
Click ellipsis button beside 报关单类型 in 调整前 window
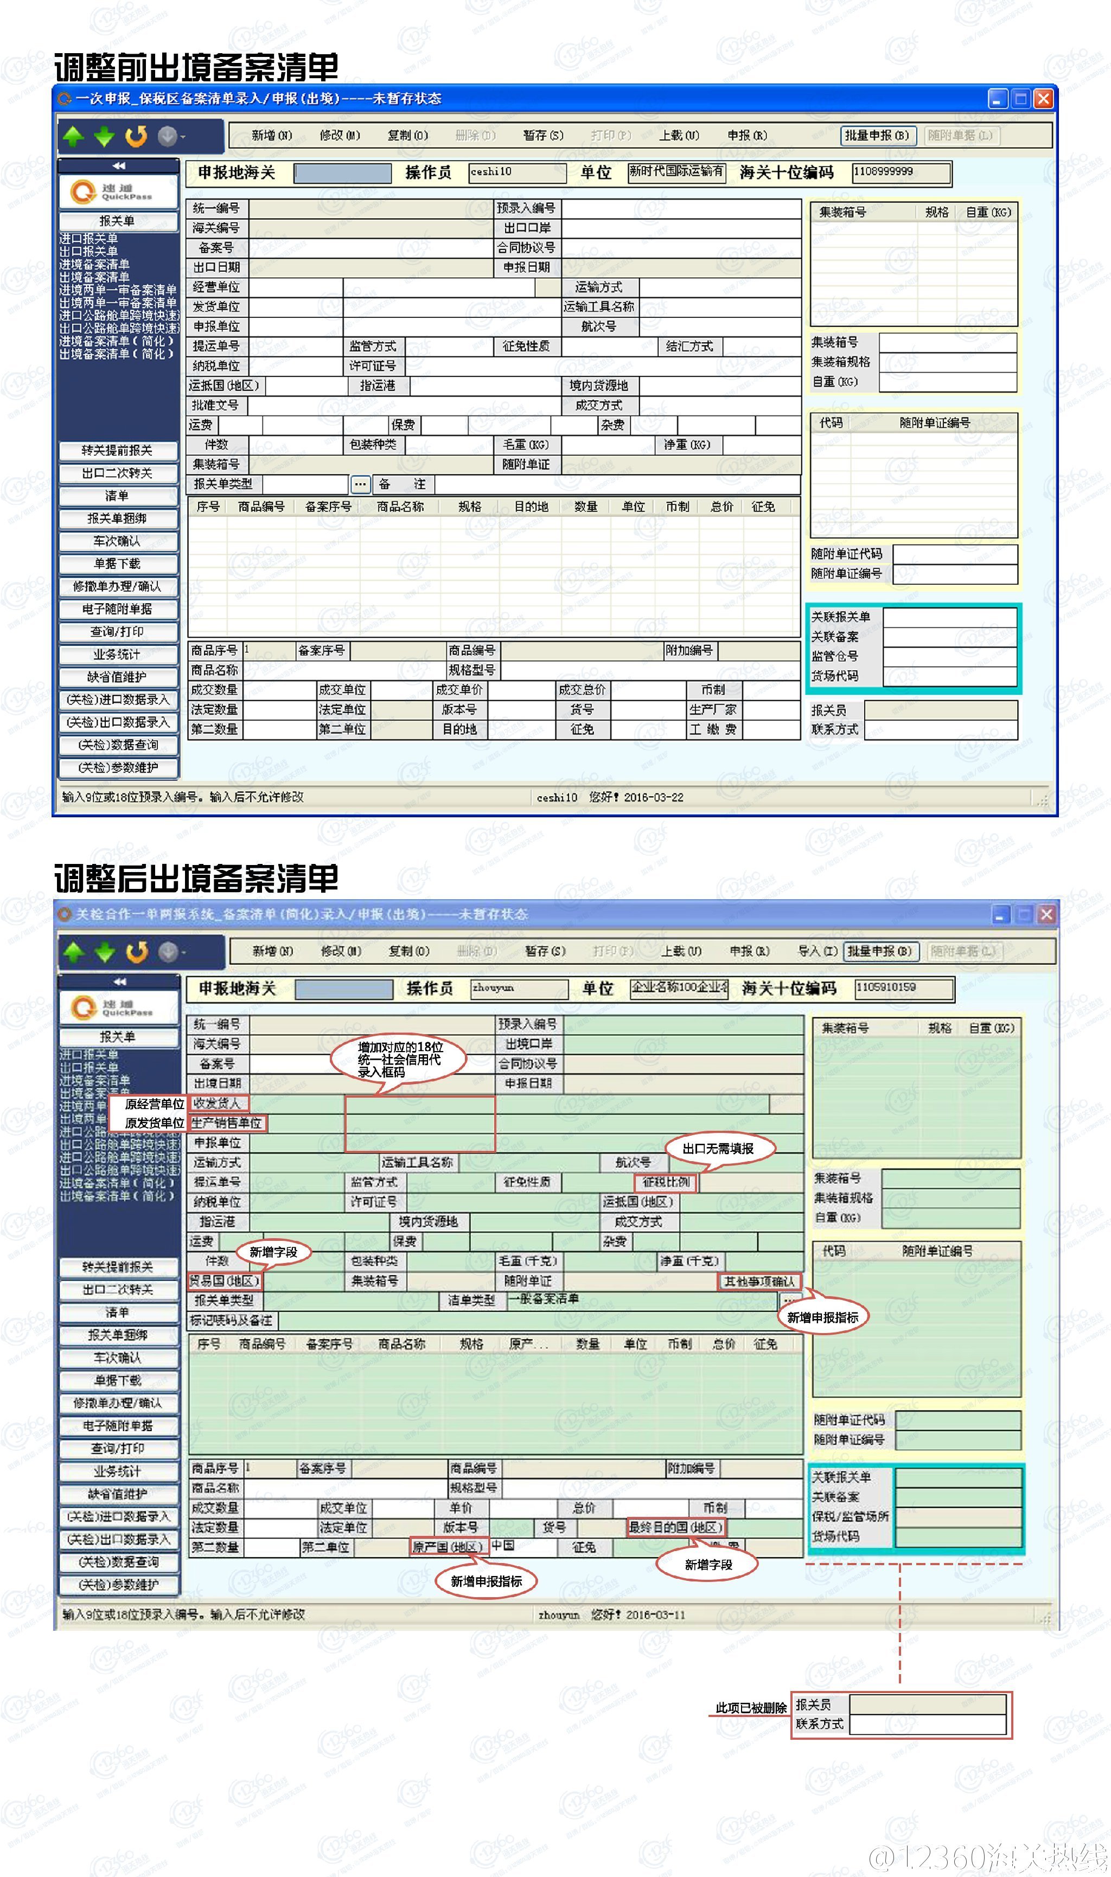(360, 484)
